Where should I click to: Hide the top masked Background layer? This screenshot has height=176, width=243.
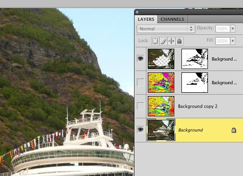[141, 59]
